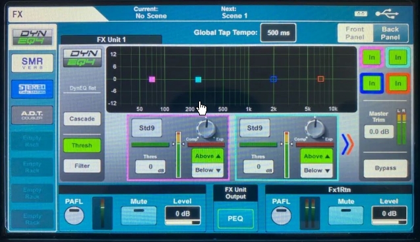This screenshot has height=242, width=420.
Task: Click the DYN EQ4 logo in FX Unit 1
Action: pyautogui.click(x=82, y=58)
